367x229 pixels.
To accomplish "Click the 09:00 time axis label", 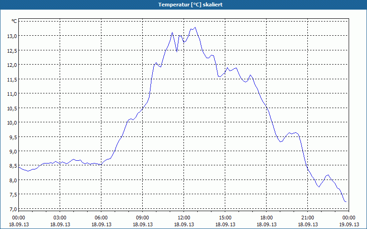I will point(142,218).
